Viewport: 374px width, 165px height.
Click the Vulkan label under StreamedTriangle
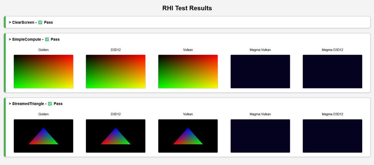(x=188, y=114)
